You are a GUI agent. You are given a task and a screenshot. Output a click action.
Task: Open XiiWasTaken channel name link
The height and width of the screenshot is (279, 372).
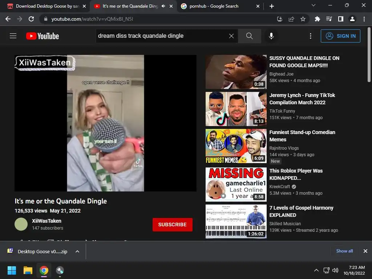click(x=46, y=221)
